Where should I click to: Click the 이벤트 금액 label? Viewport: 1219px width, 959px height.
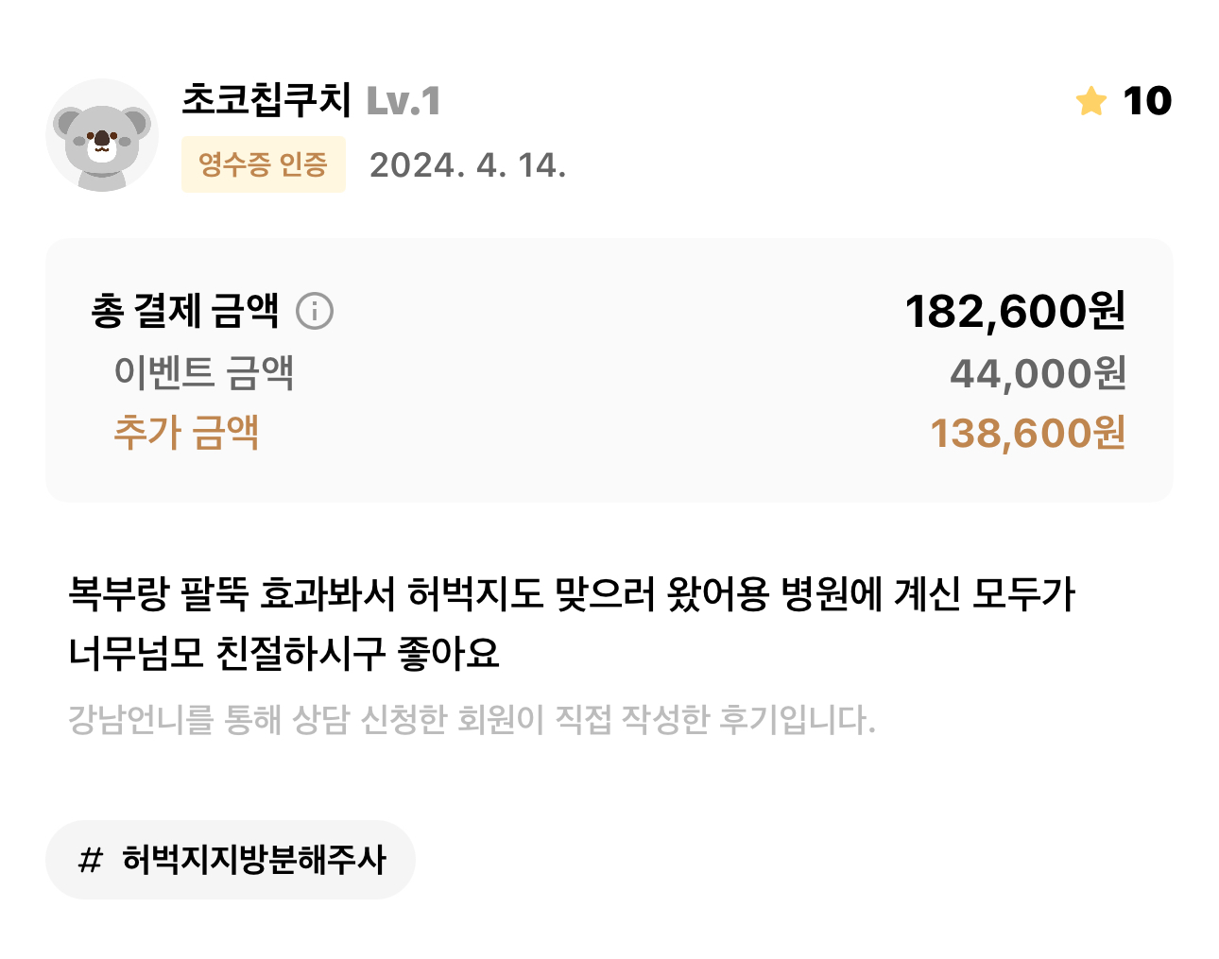[x=204, y=372]
